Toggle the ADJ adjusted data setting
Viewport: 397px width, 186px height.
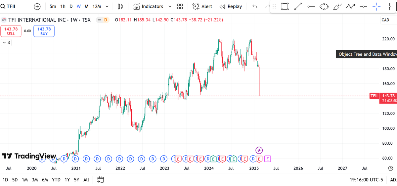coord(393,180)
